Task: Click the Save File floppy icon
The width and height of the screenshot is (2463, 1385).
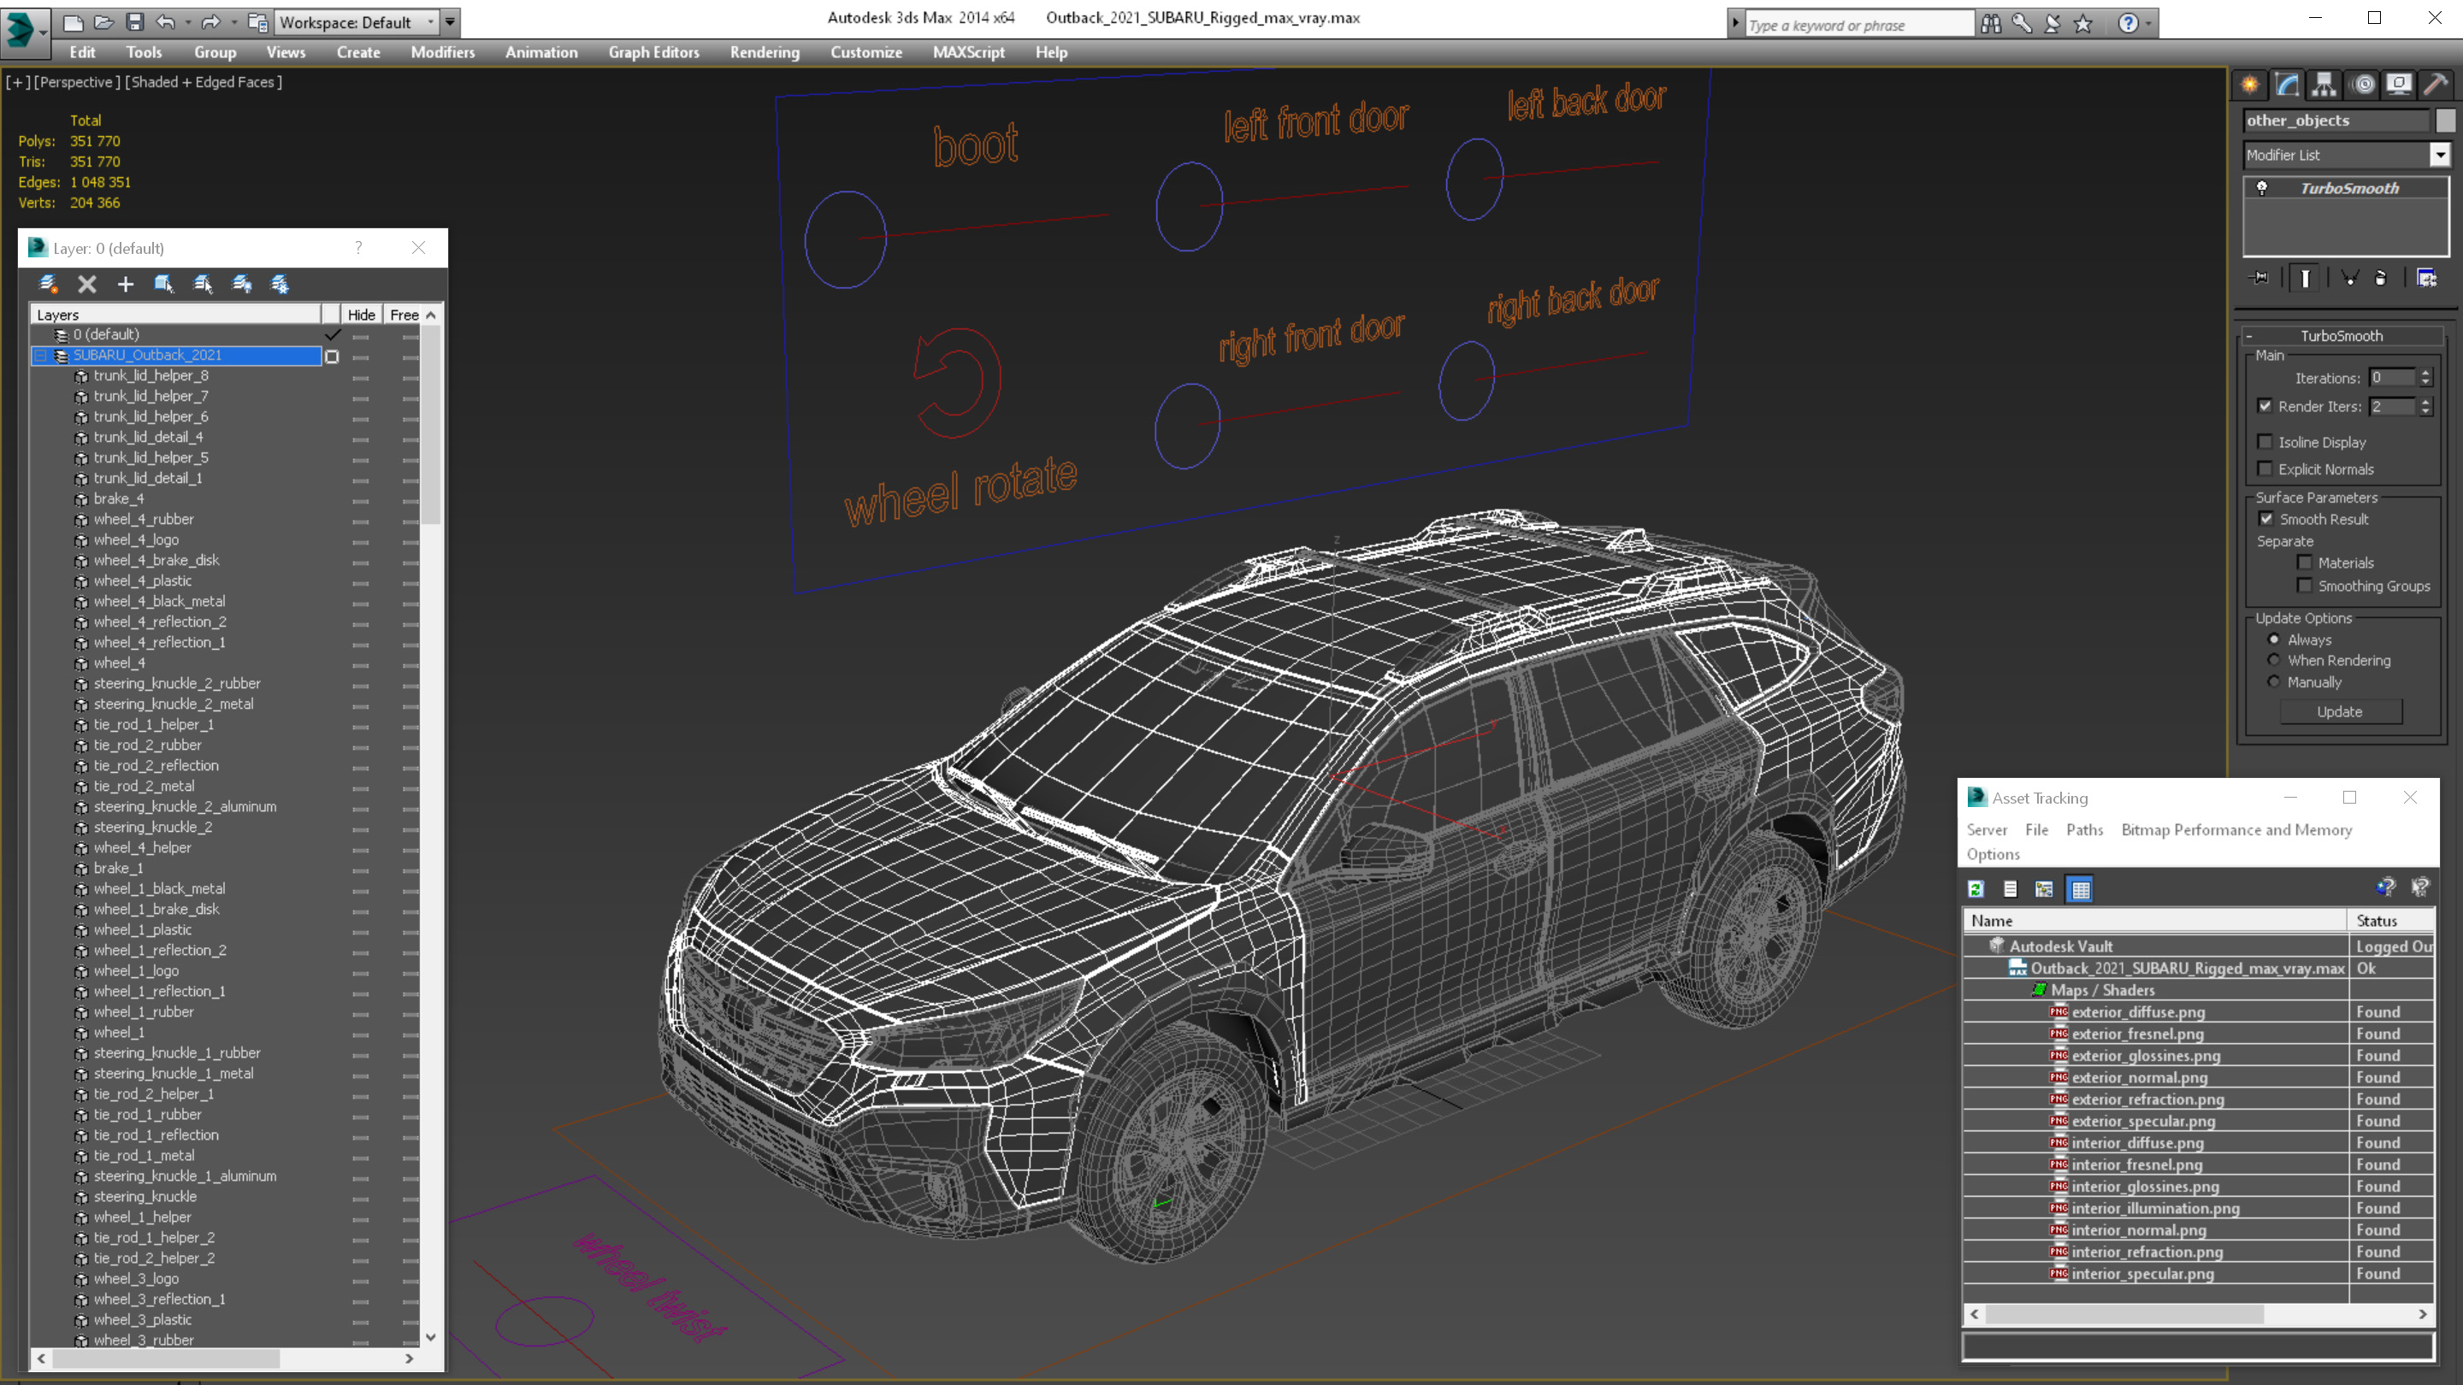Action: (x=135, y=21)
